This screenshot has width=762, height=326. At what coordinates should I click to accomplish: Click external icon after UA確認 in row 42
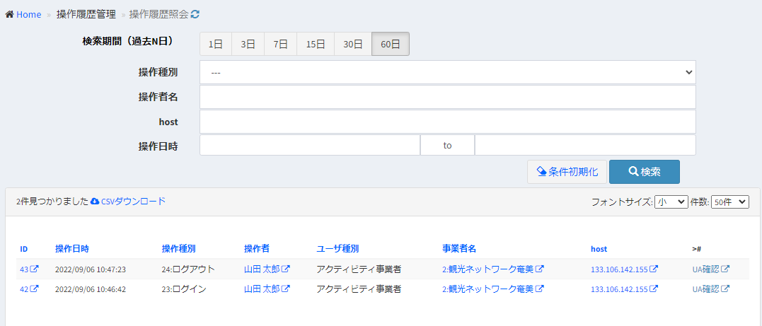click(725, 289)
